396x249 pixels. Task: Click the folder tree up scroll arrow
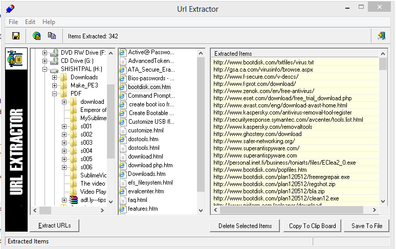(111, 53)
